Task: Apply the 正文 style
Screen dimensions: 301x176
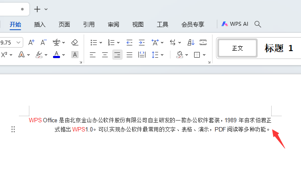Action: (237, 48)
